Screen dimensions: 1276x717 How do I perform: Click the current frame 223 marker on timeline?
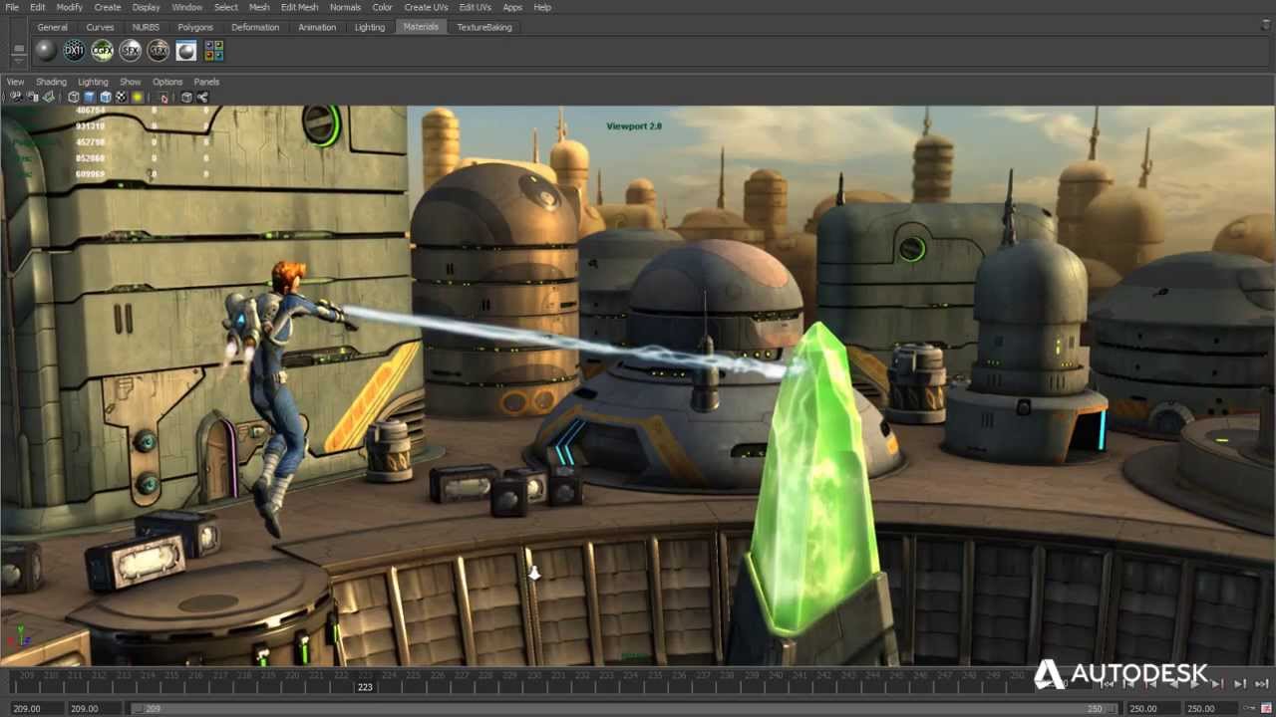point(365,686)
